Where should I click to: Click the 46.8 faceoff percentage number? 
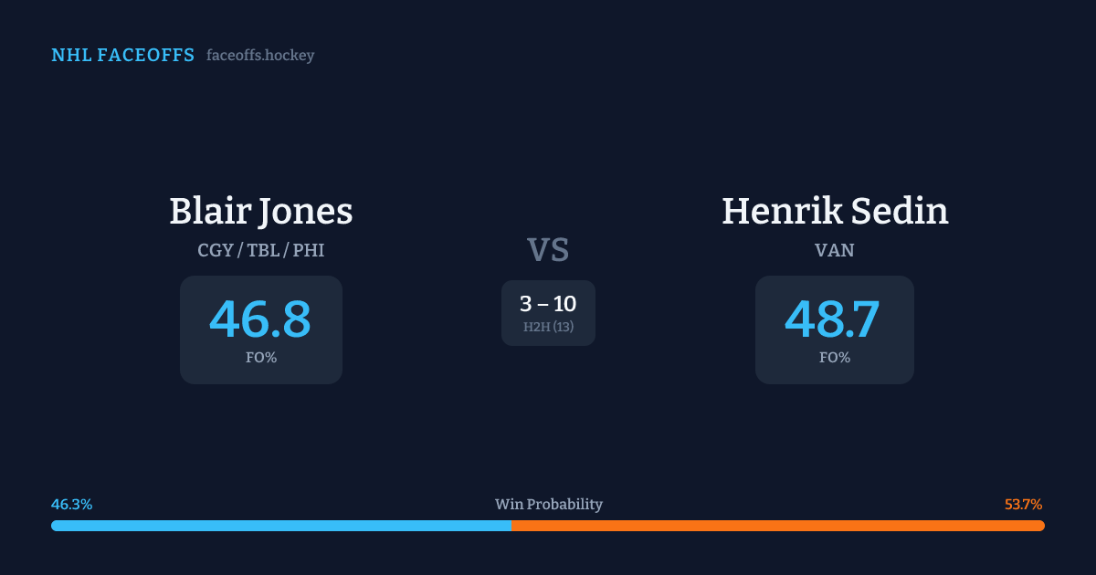pos(260,319)
